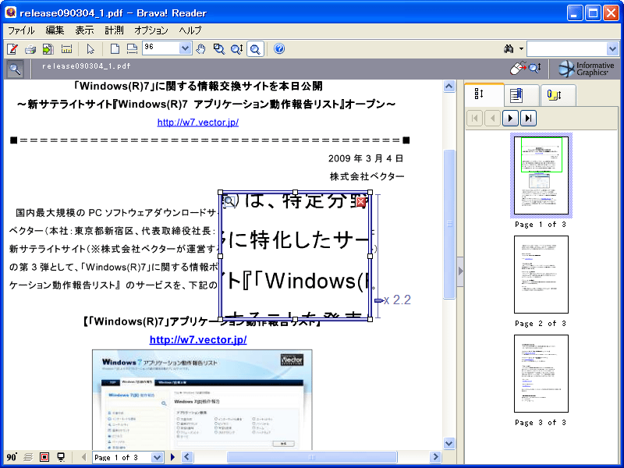Go to next page in thumbnail panel

point(511,119)
